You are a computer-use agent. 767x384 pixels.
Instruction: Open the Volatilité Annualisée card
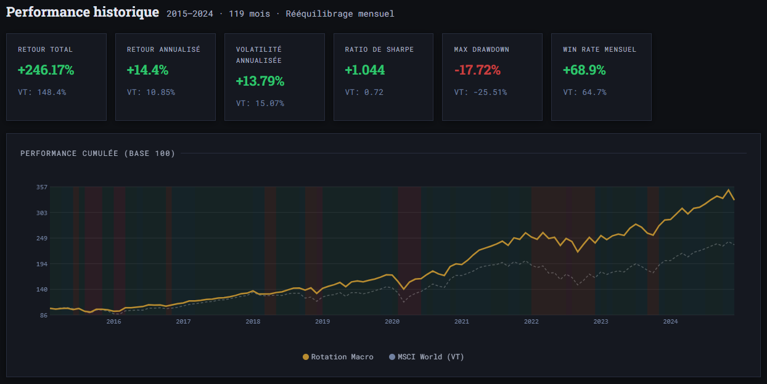point(274,76)
